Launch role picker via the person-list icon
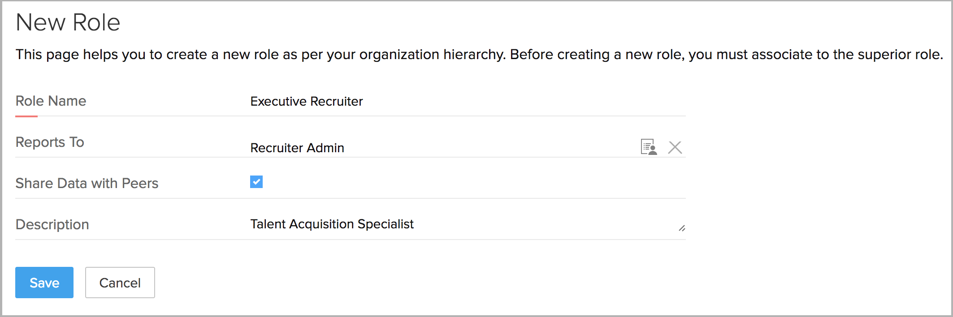Image resolution: width=953 pixels, height=317 pixels. click(649, 147)
